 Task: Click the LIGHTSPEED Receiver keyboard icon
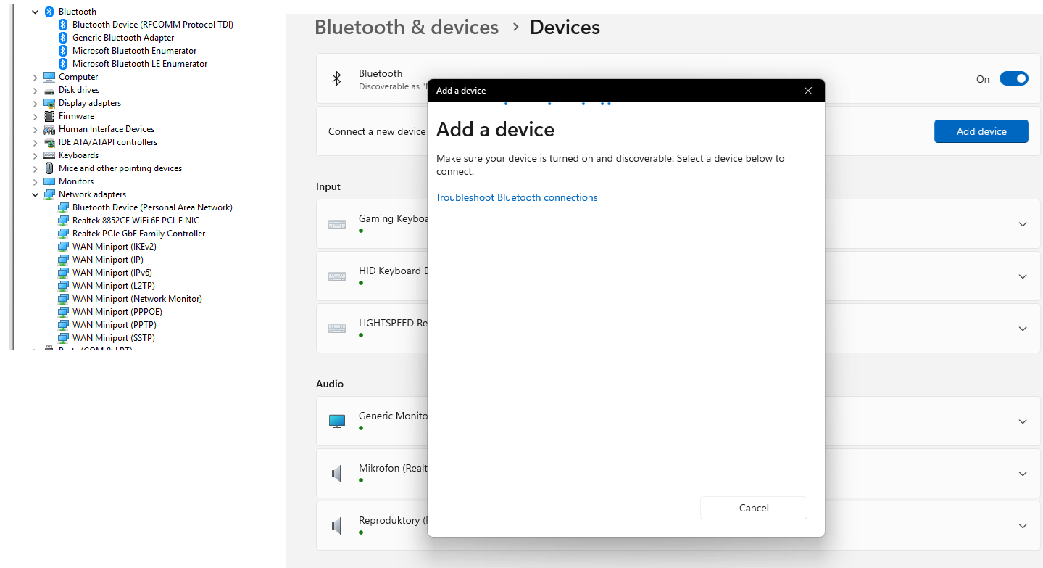(x=337, y=329)
